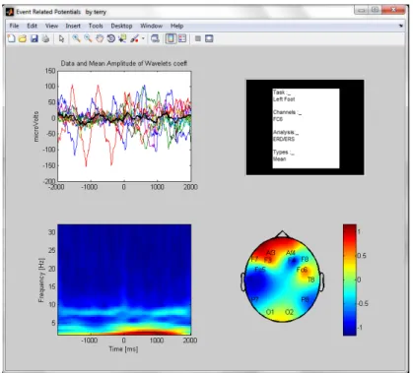Maximize the Event Related Potentials window
413x373 pixels.
[375, 10]
